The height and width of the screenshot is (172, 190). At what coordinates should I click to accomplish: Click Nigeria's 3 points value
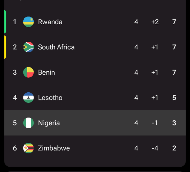174,123
